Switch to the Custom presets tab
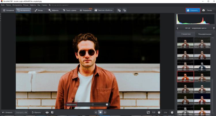The width and height of the screenshot is (216, 116). pos(205,34)
